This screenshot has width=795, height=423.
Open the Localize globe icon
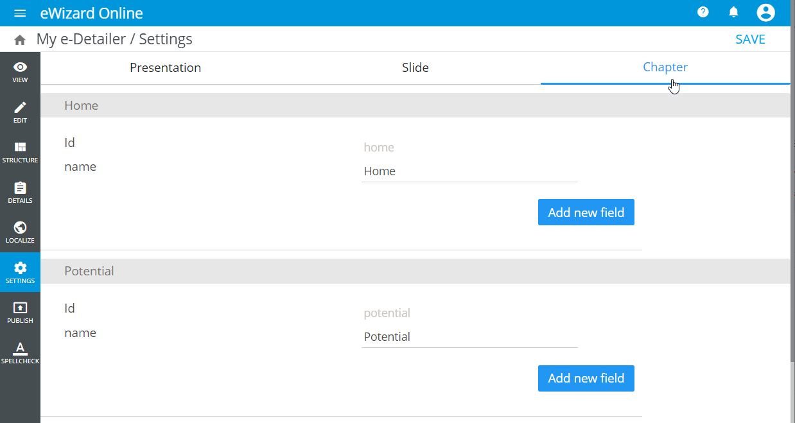coord(20,232)
